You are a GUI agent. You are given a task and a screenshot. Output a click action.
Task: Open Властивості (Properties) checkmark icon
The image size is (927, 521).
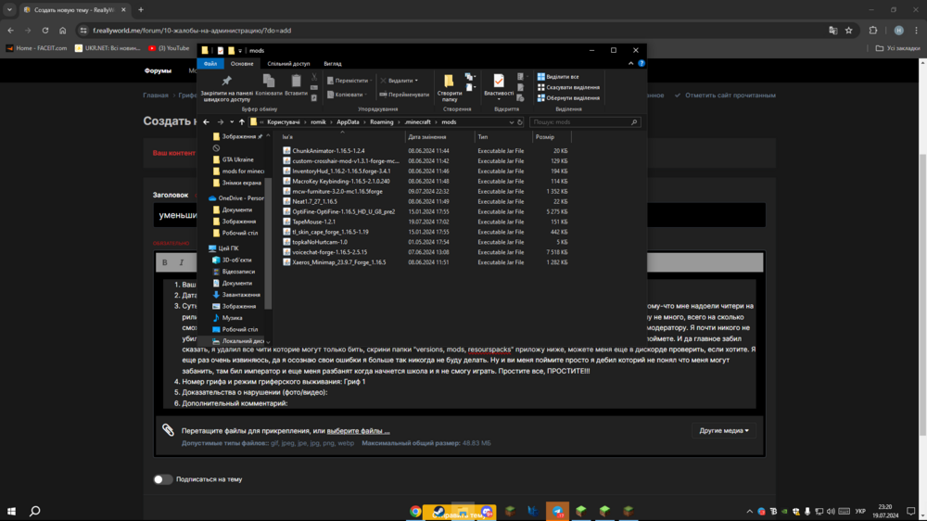click(499, 82)
